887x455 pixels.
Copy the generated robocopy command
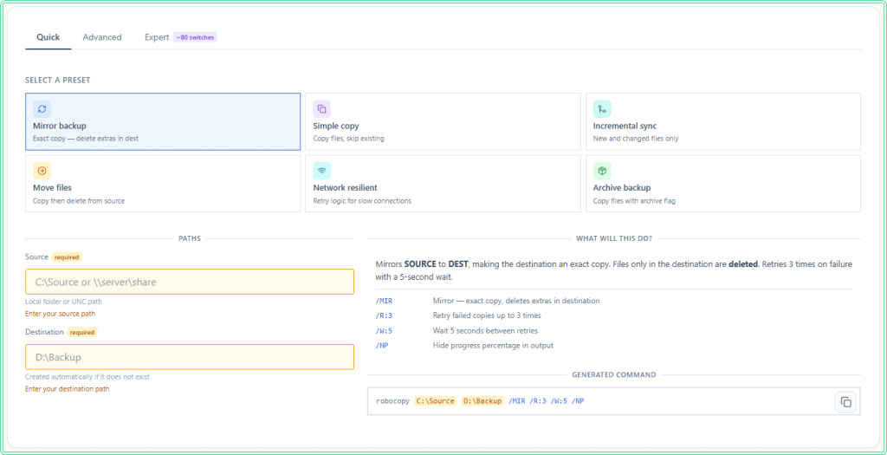pyautogui.click(x=845, y=402)
